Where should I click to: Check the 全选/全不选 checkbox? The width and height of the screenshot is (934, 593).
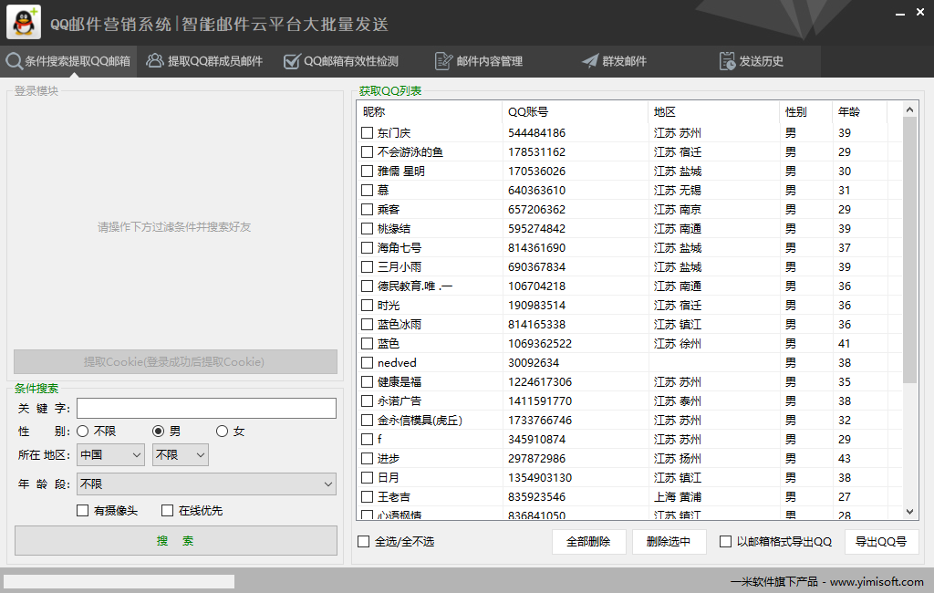coord(363,541)
